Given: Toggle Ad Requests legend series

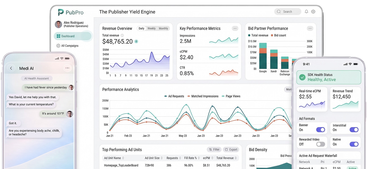Looking at the screenshot, I should pyautogui.click(x=174, y=96).
